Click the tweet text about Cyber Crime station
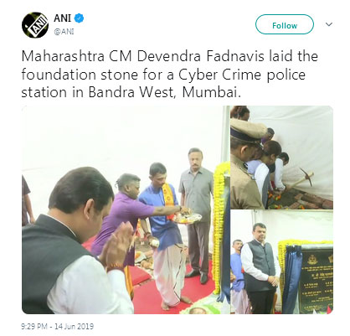Screen dimensions: 350x336 click(169, 75)
